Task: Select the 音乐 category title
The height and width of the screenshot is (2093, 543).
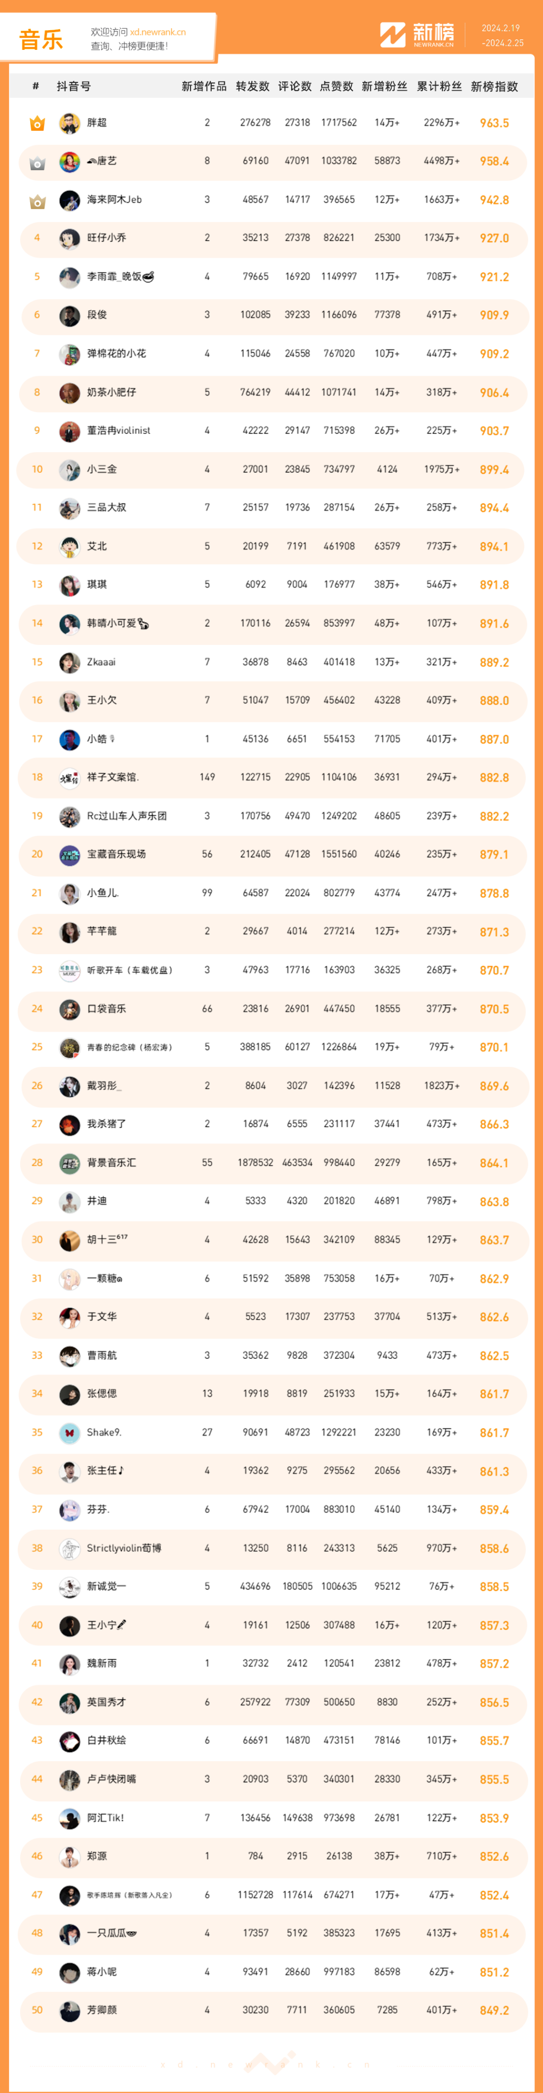Action: pos(41,40)
